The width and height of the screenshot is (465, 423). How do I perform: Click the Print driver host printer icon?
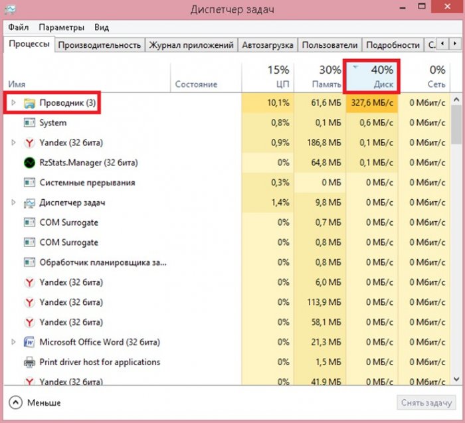click(x=29, y=362)
